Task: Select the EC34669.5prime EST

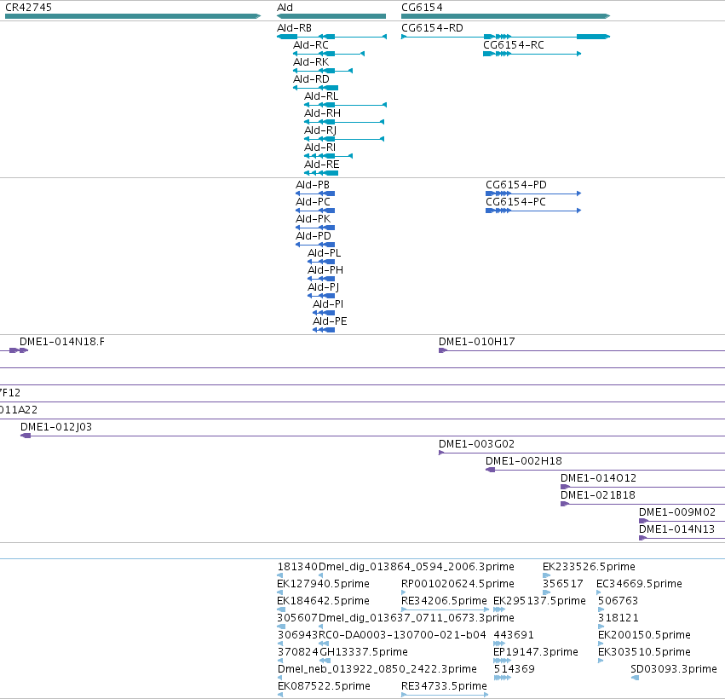Action: point(599,592)
